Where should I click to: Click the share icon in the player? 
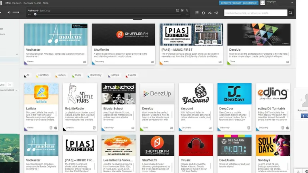(177, 10)
